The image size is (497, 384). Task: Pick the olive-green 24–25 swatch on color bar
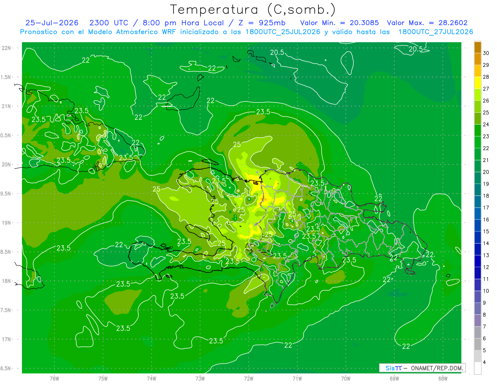[478, 118]
